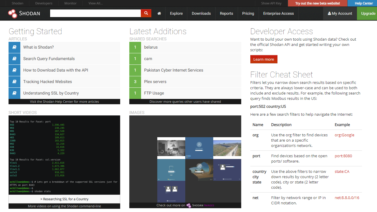This screenshot has height=212, width=377.
Task: Click the Shodan logo icon
Action: (13, 14)
